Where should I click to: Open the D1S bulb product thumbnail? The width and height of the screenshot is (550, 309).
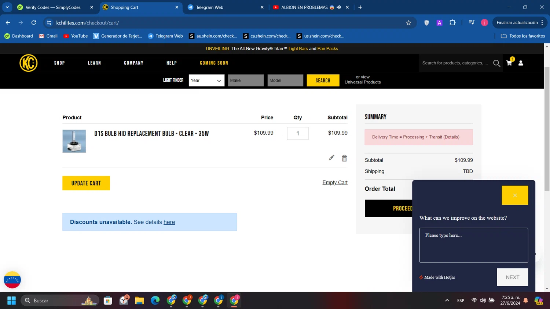coord(74,141)
